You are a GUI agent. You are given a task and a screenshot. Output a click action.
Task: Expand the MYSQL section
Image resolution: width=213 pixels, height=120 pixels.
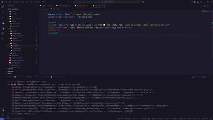9,74
